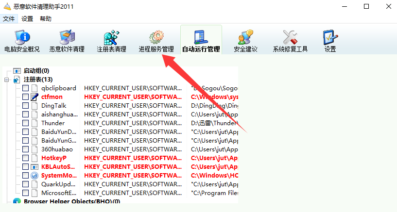Select the 360huabao entry name

pyautogui.click(x=57, y=149)
